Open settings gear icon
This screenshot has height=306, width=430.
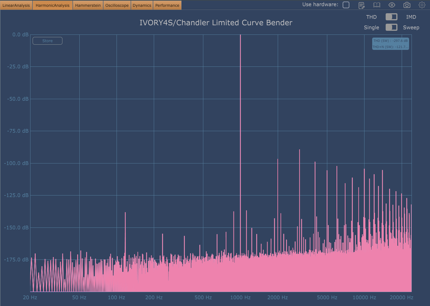pyautogui.click(x=422, y=5)
